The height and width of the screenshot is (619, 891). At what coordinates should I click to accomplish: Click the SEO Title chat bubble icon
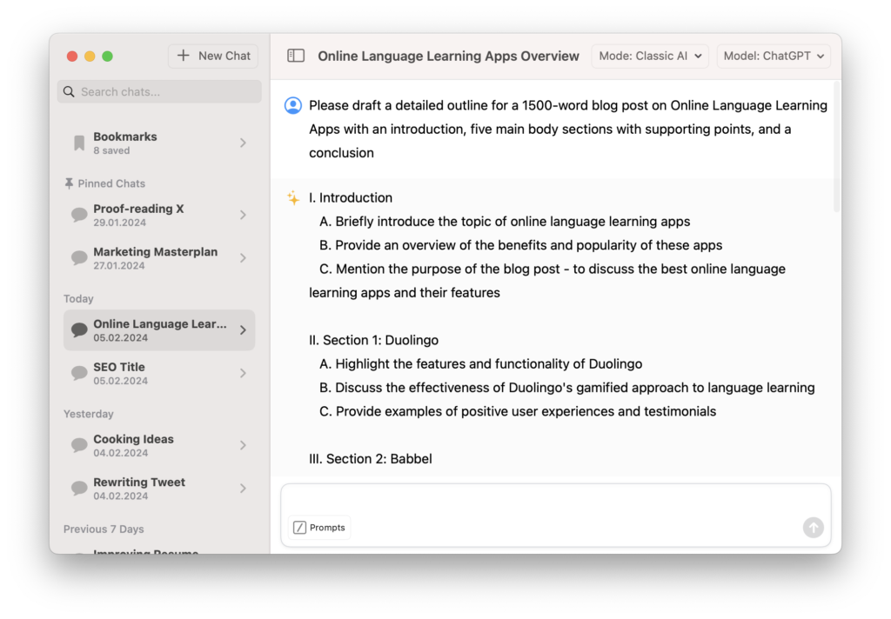coord(79,373)
